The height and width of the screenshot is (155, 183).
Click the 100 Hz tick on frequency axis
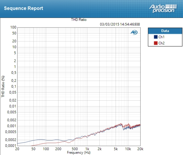click(46, 149)
